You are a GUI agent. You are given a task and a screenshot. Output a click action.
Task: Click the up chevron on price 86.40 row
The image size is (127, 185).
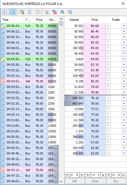(x=124, y=31)
